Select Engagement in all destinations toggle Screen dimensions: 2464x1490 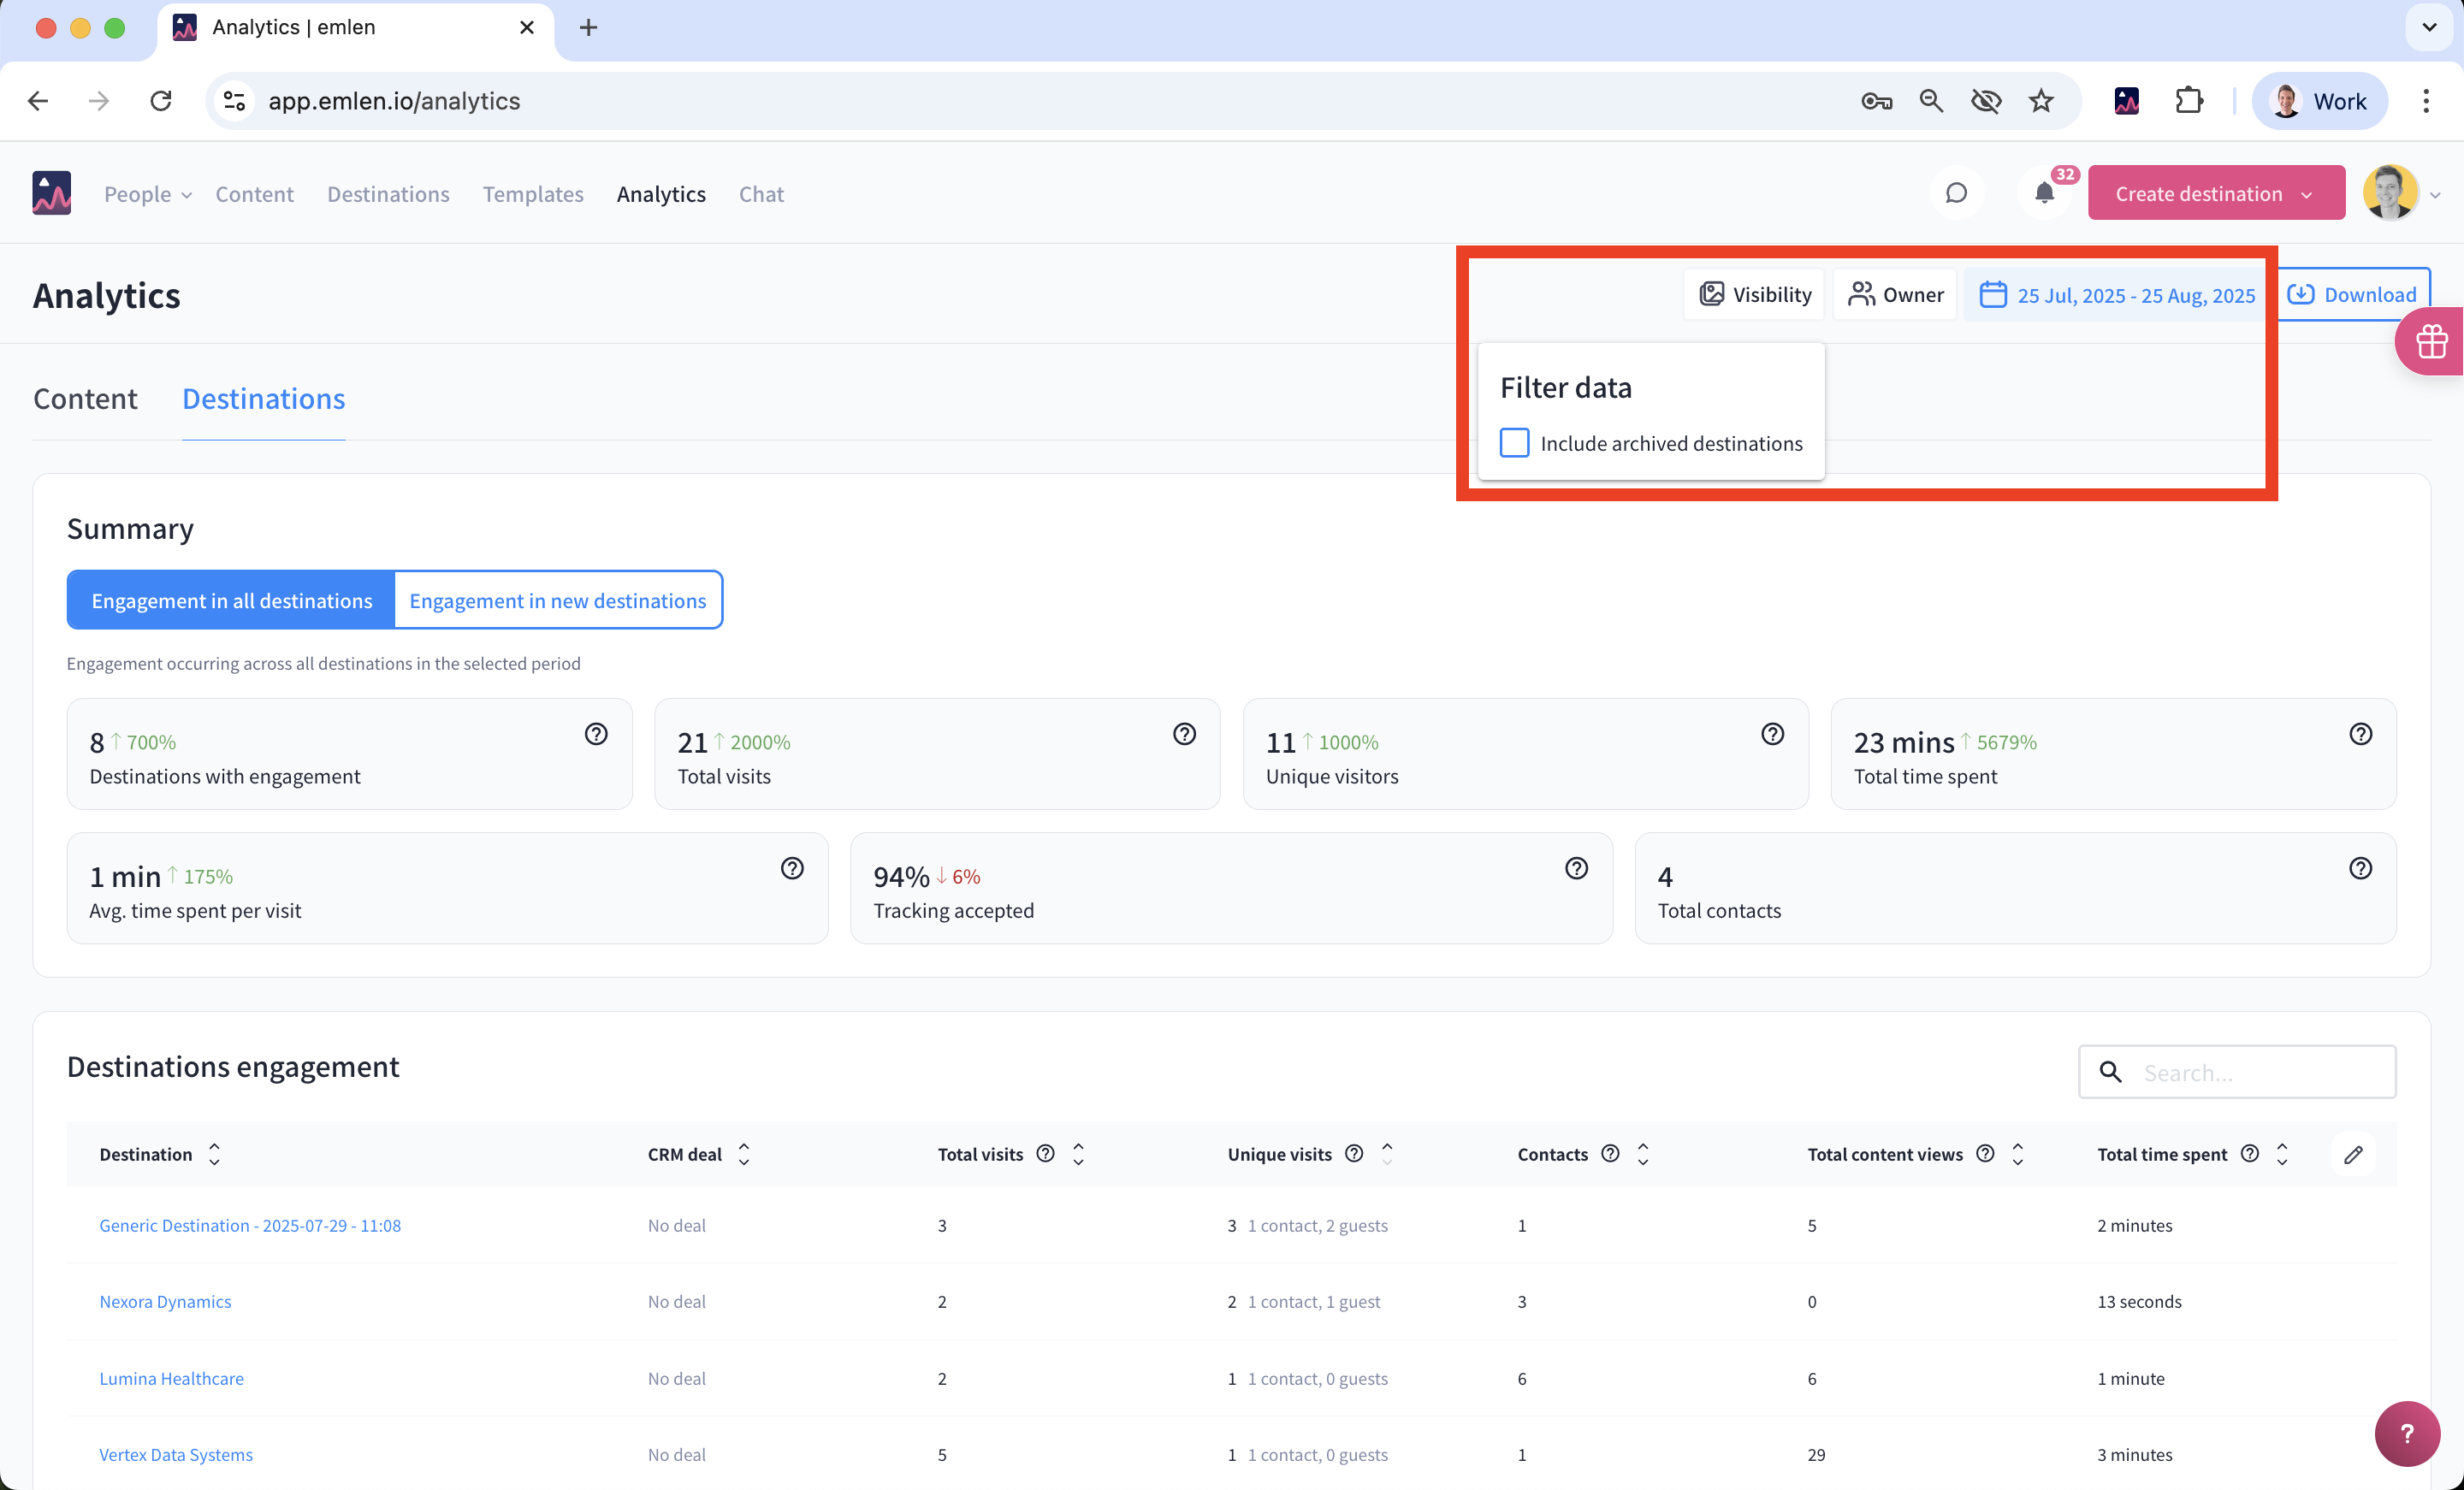click(x=231, y=600)
